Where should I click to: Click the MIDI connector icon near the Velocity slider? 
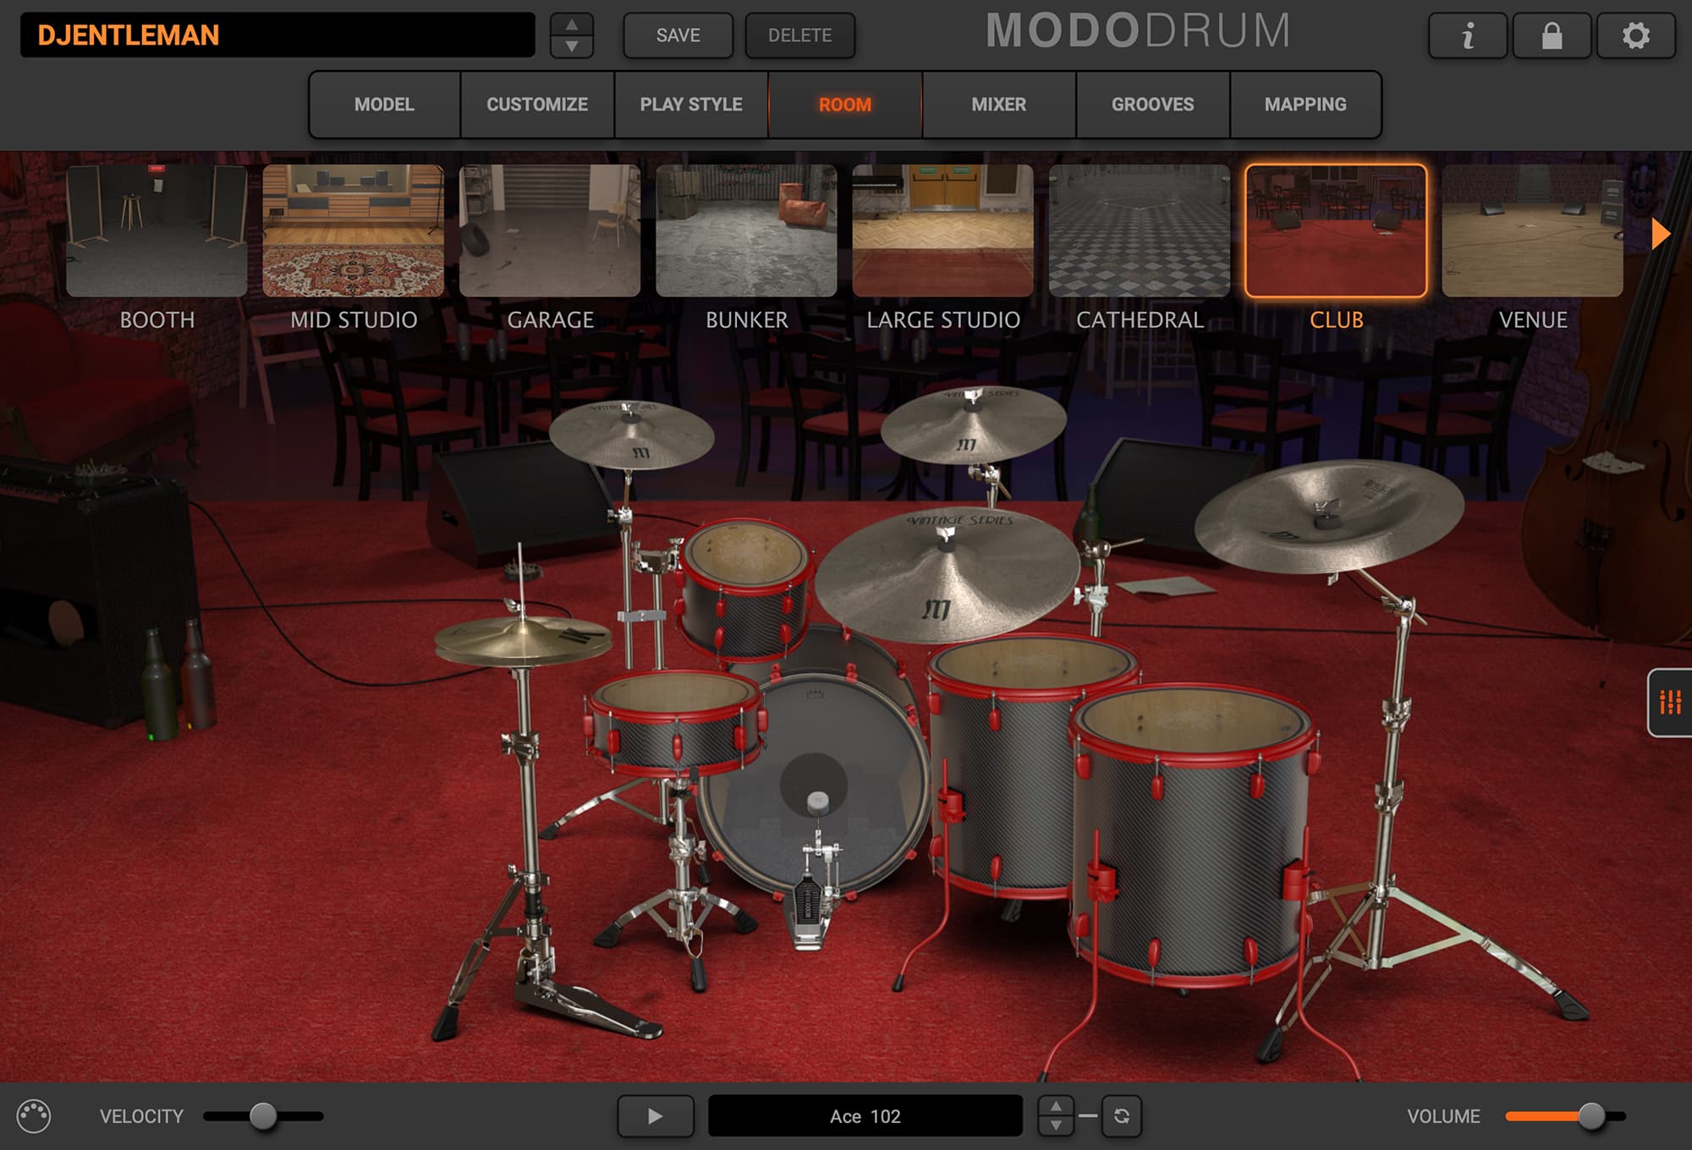tap(32, 1114)
